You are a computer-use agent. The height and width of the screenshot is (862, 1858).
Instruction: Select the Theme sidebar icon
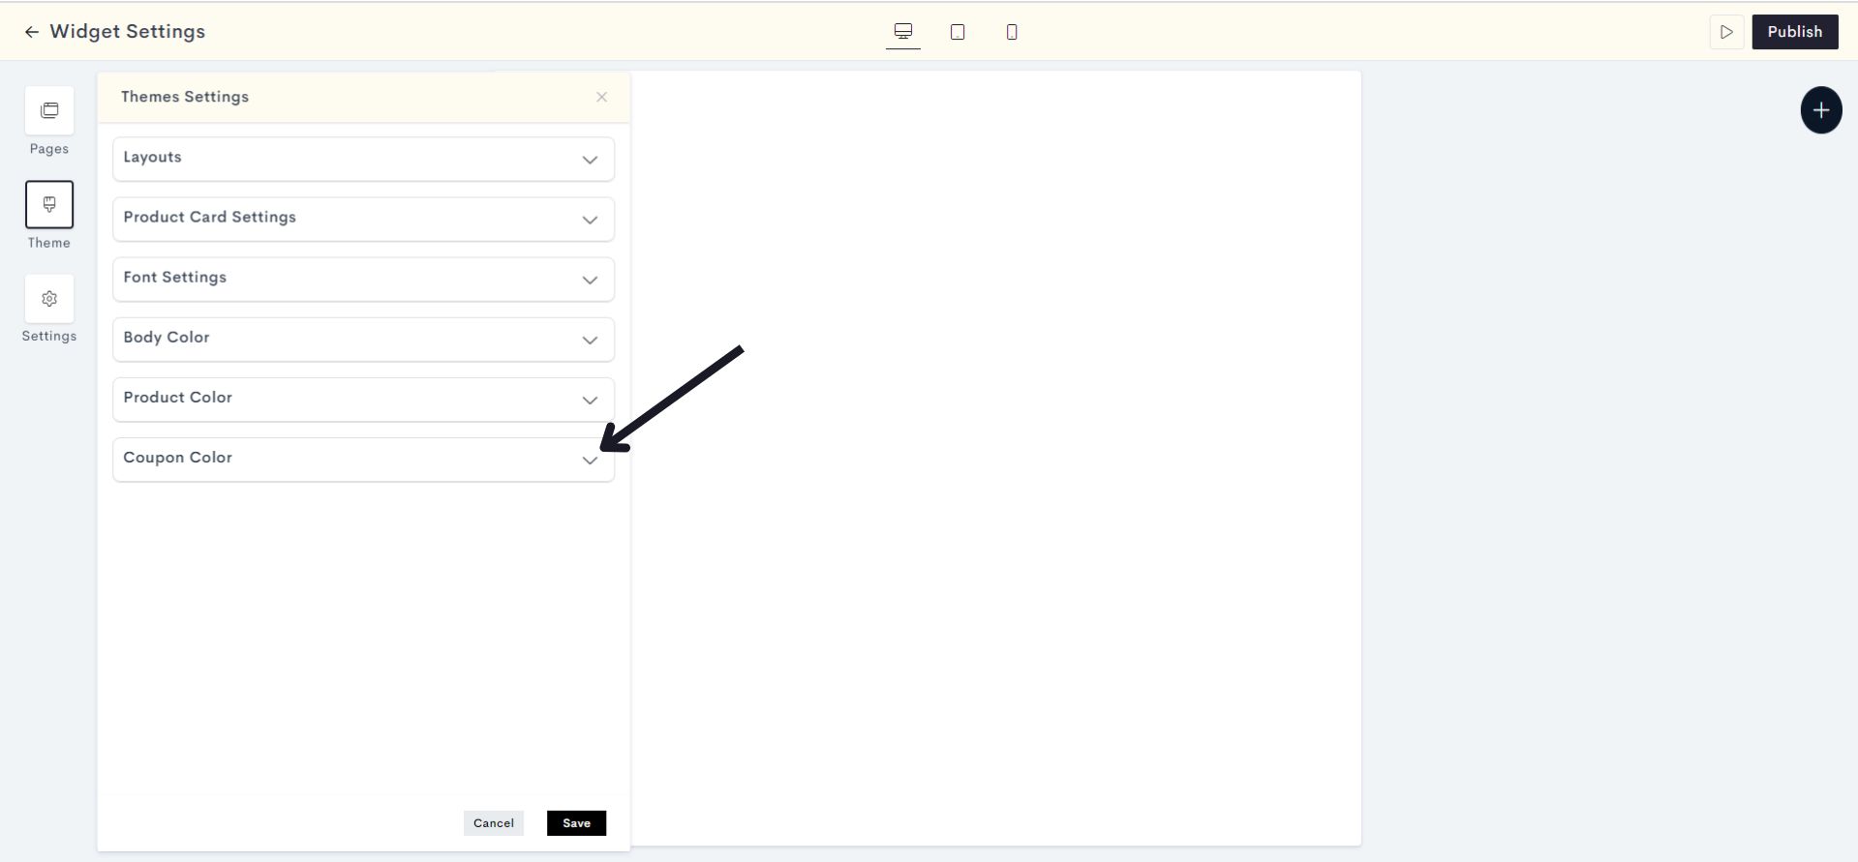pos(49,204)
